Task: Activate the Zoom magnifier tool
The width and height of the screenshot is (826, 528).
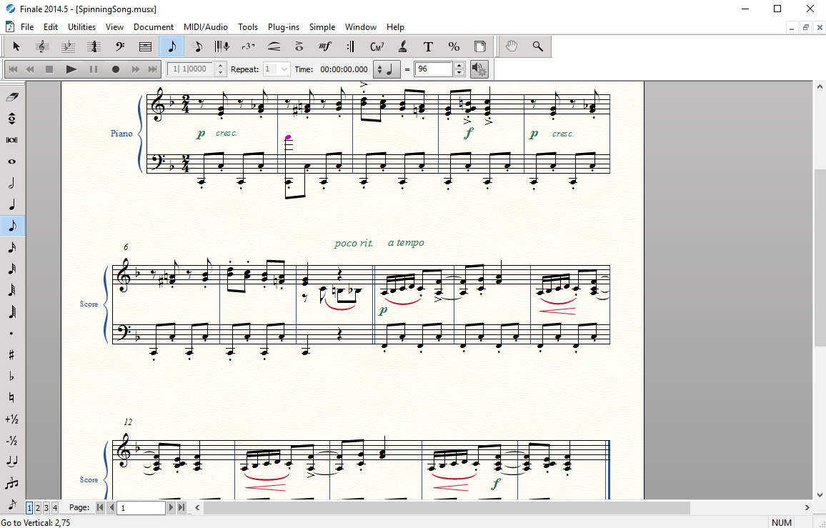Action: pos(538,46)
